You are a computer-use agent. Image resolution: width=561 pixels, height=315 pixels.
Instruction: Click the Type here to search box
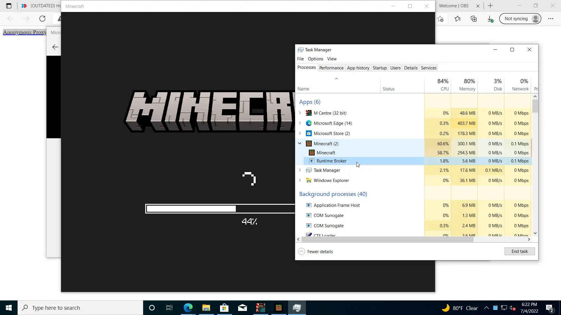point(80,308)
